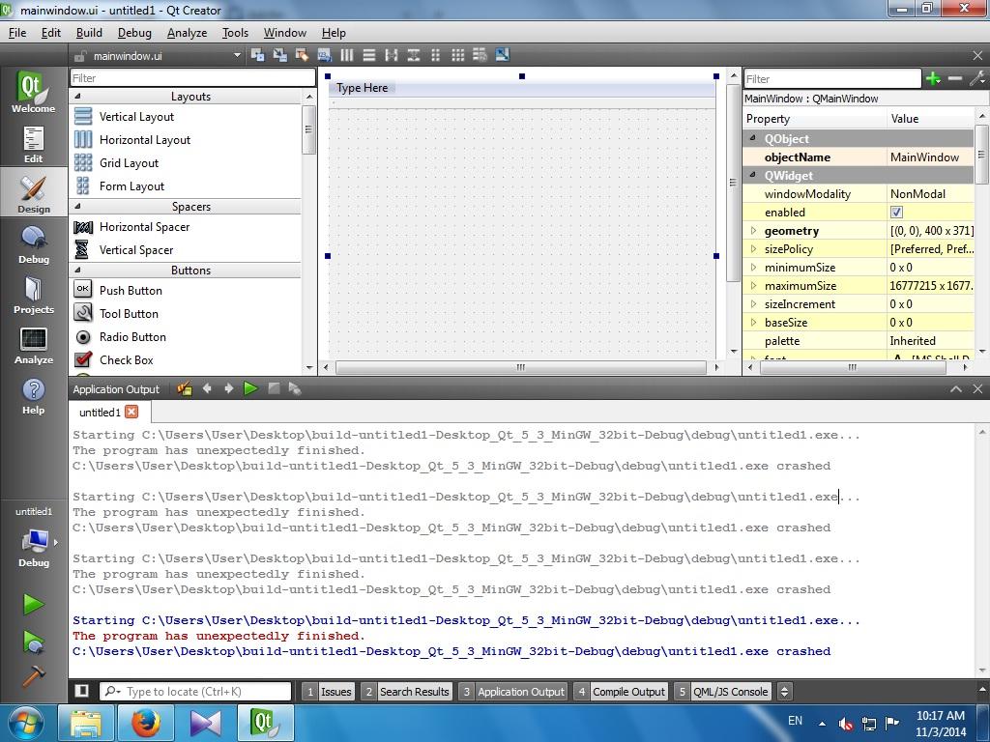Open the Debug mode in mode selector
Viewport: 990px width, 742px height.
click(33, 244)
